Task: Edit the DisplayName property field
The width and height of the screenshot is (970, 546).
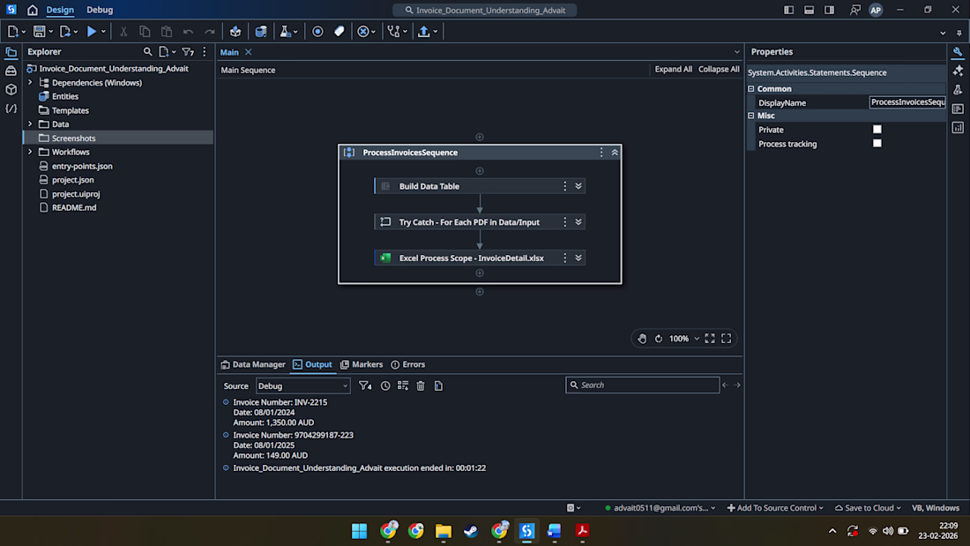Action: [x=907, y=102]
